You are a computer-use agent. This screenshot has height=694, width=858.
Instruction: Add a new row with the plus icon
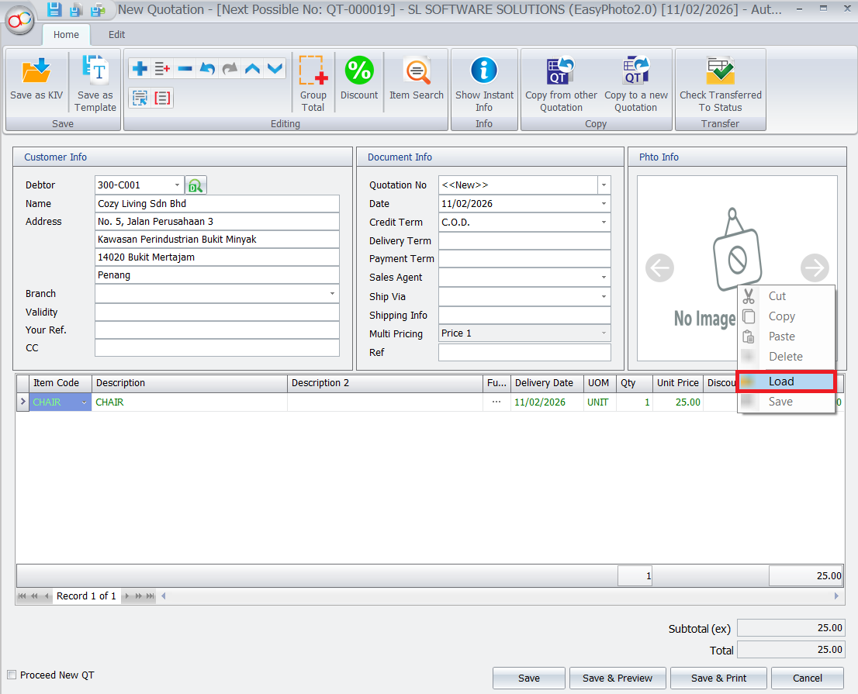(140, 69)
